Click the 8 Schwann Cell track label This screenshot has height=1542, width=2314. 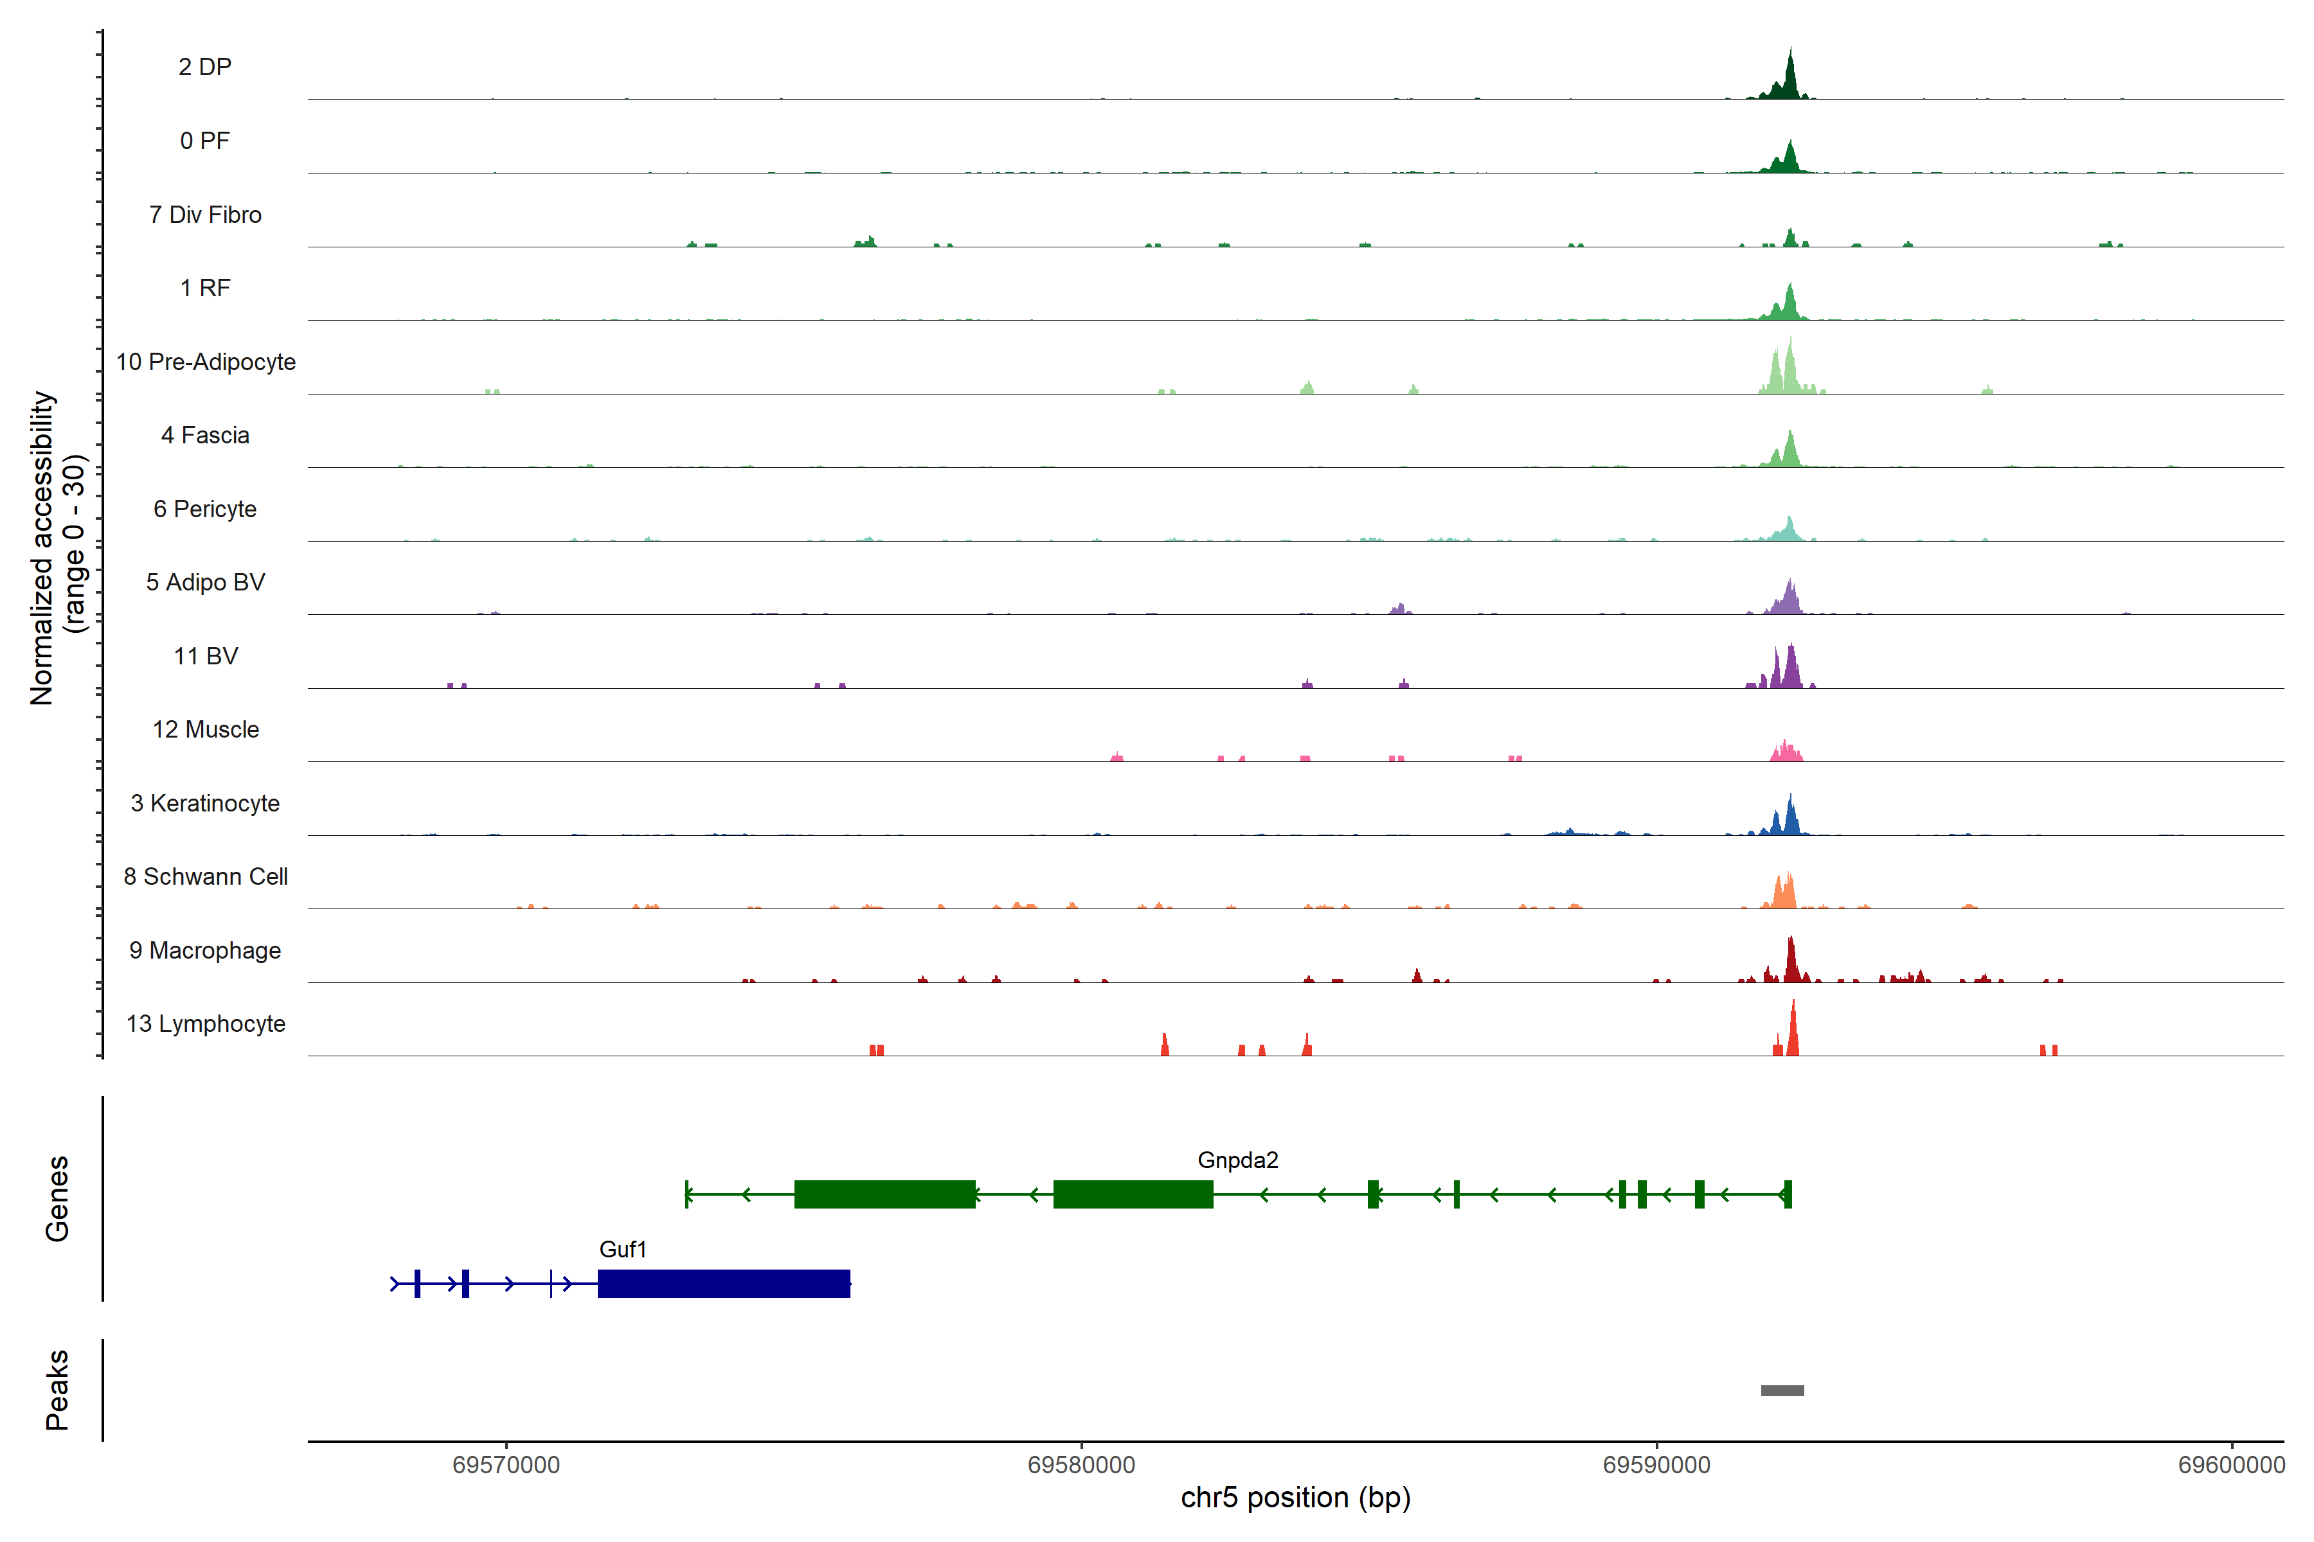(206, 876)
